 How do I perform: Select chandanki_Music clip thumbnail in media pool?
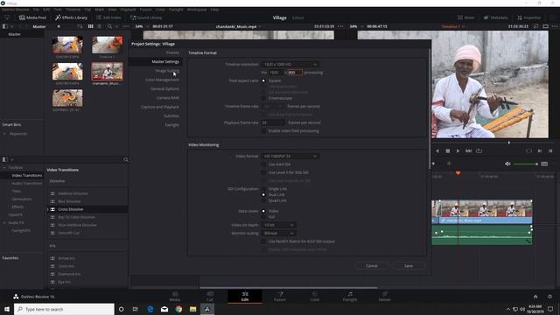107,71
